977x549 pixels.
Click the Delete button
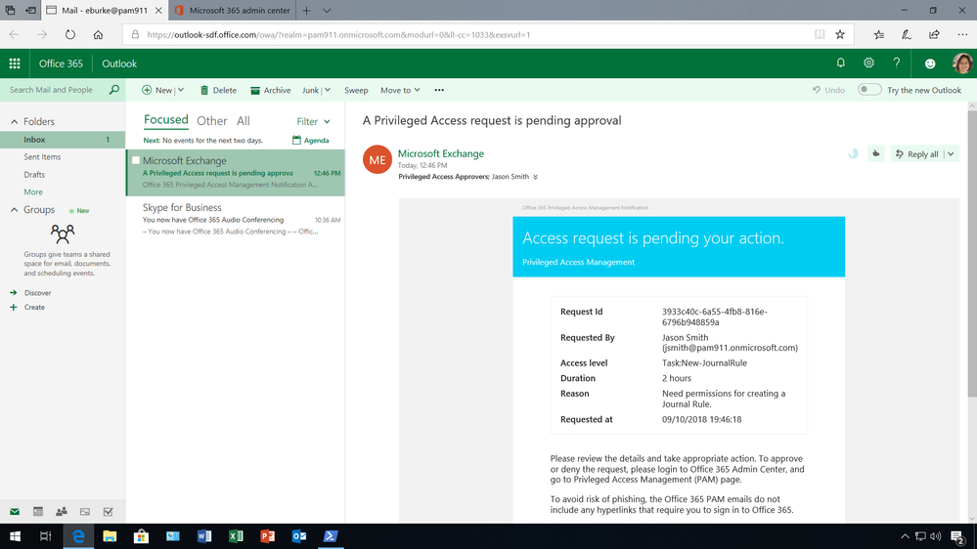click(x=218, y=90)
